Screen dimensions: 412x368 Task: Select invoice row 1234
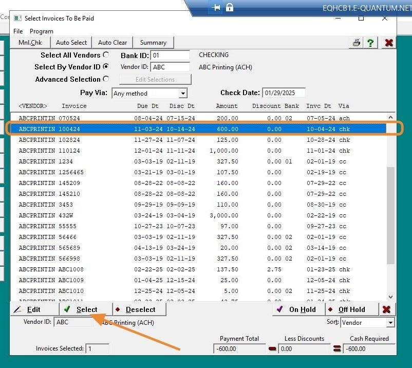click(x=198, y=161)
